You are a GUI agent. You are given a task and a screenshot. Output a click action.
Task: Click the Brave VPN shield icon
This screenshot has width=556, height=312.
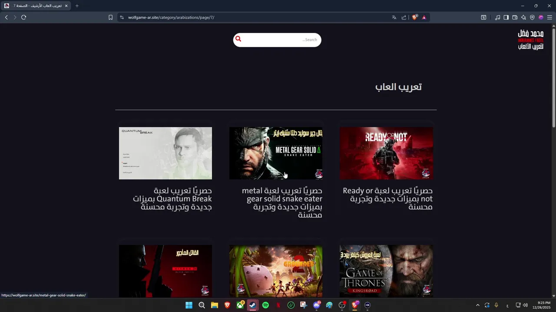532,17
